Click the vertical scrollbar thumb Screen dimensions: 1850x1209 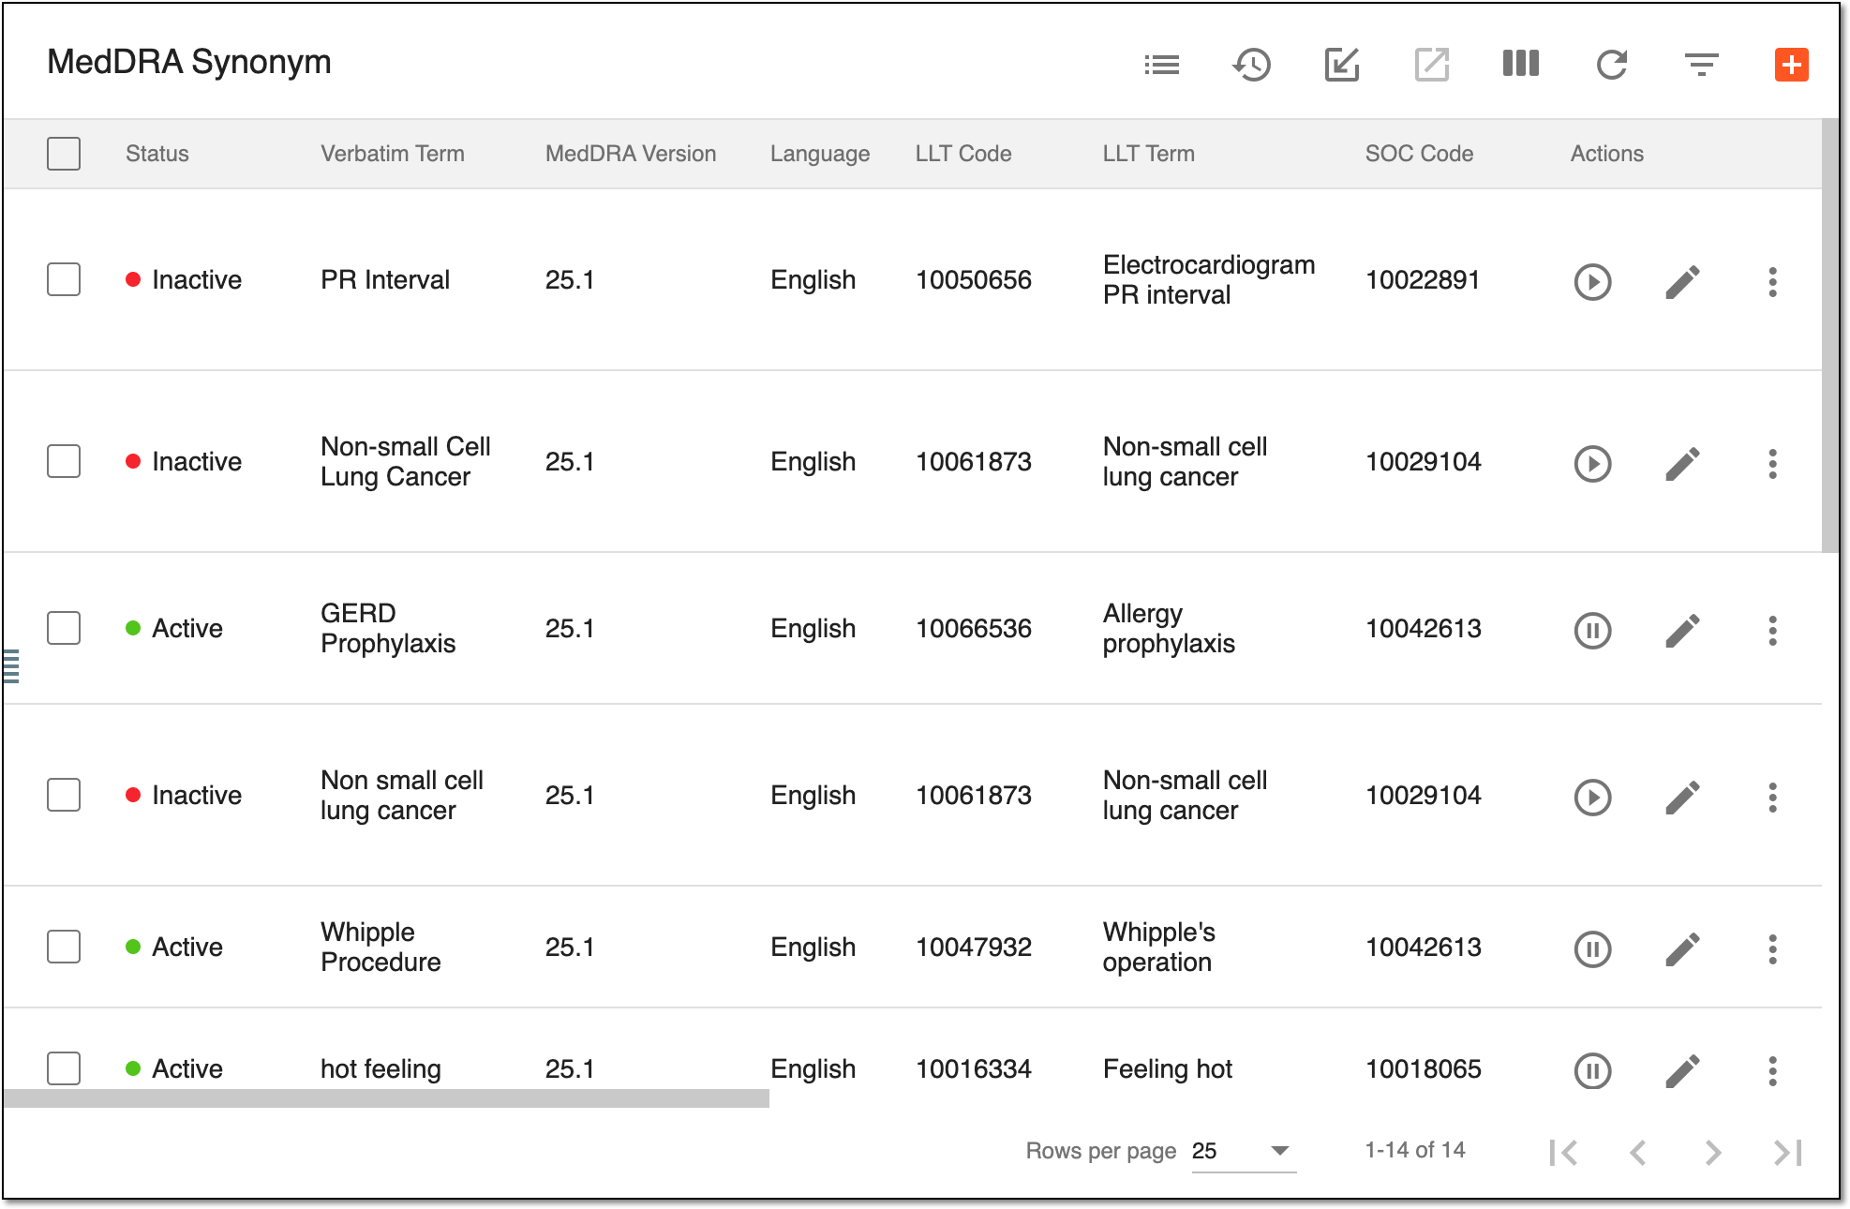point(1830,336)
